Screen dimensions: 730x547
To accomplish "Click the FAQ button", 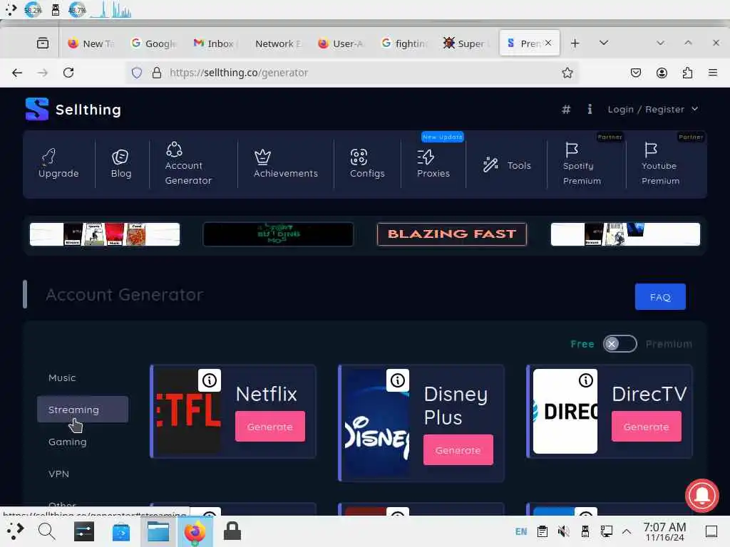I will tap(660, 297).
